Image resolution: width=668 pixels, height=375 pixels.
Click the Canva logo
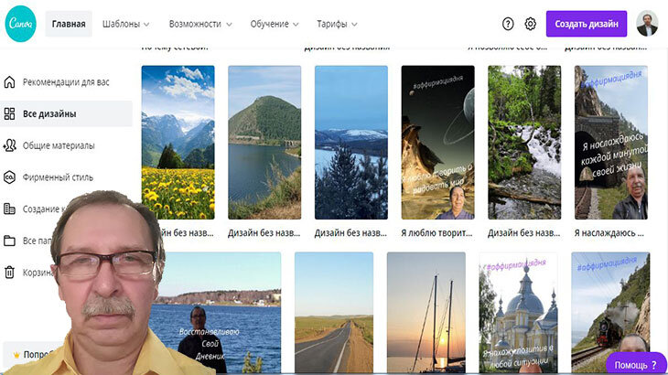20,24
